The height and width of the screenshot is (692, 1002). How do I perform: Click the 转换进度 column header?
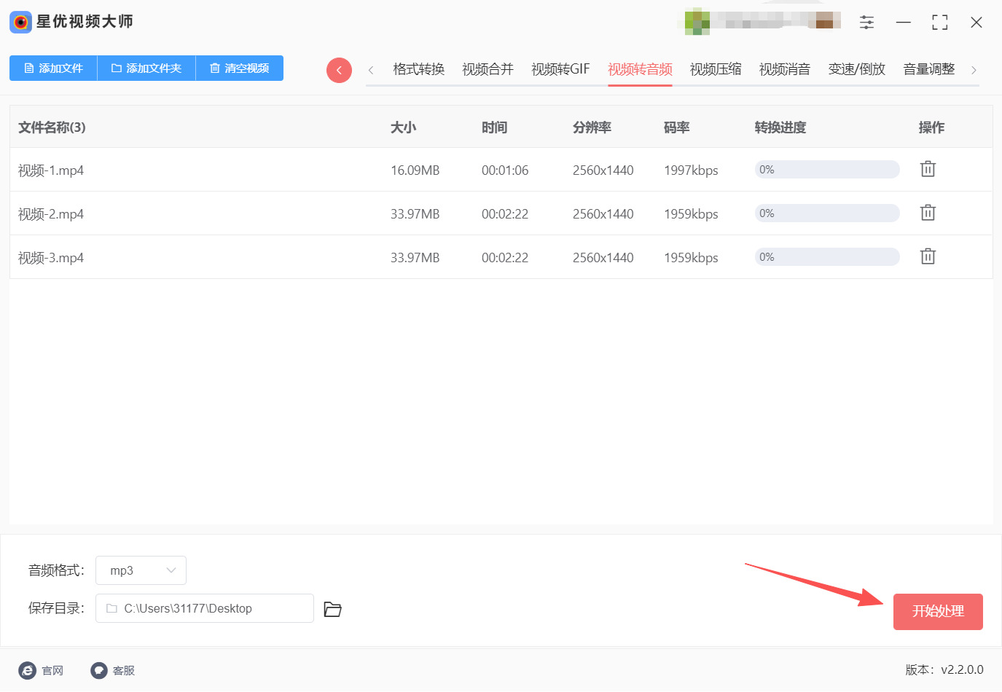tap(780, 127)
